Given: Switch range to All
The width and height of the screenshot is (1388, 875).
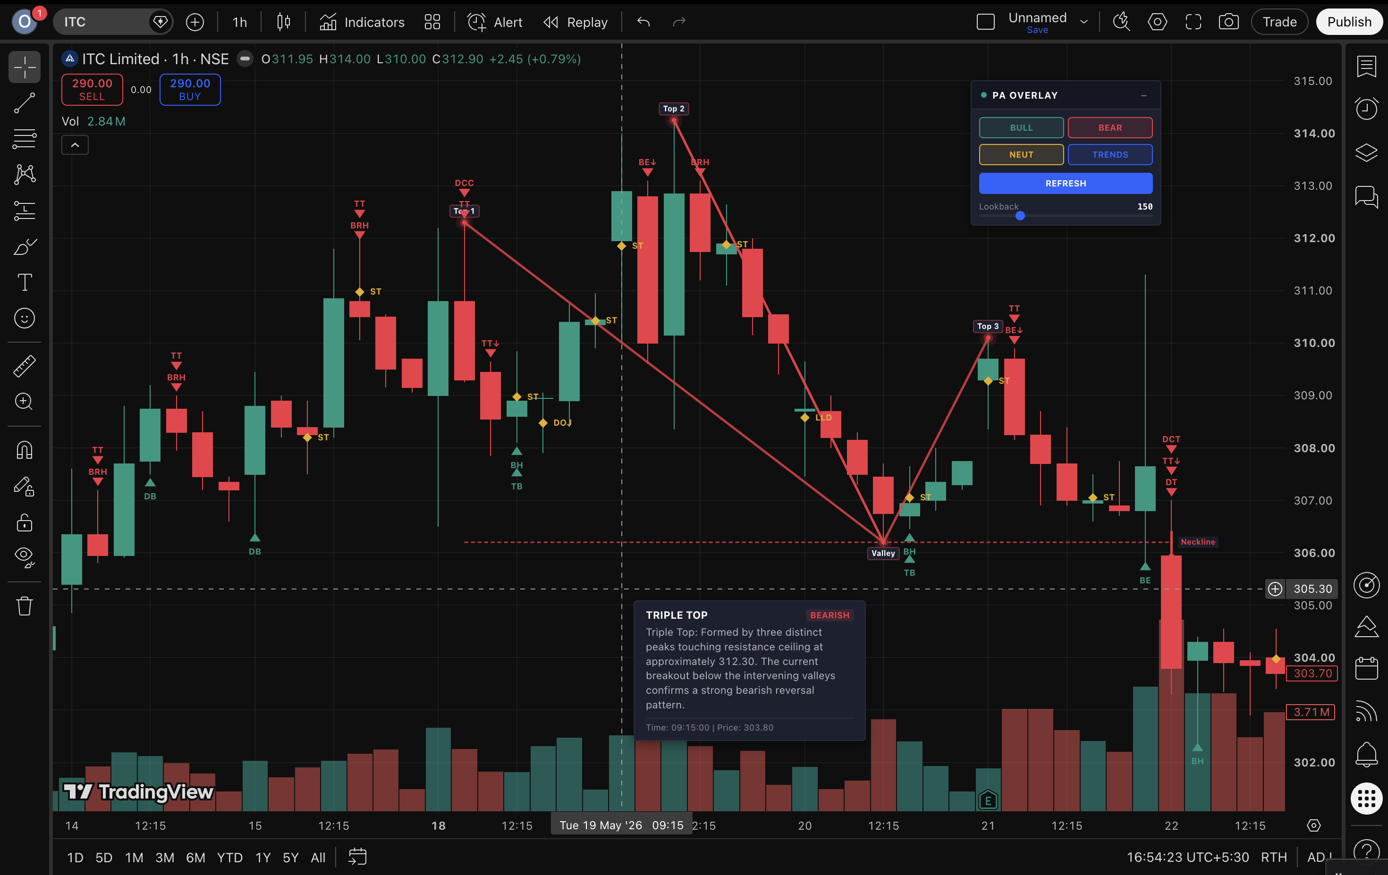Looking at the screenshot, I should click(318, 857).
